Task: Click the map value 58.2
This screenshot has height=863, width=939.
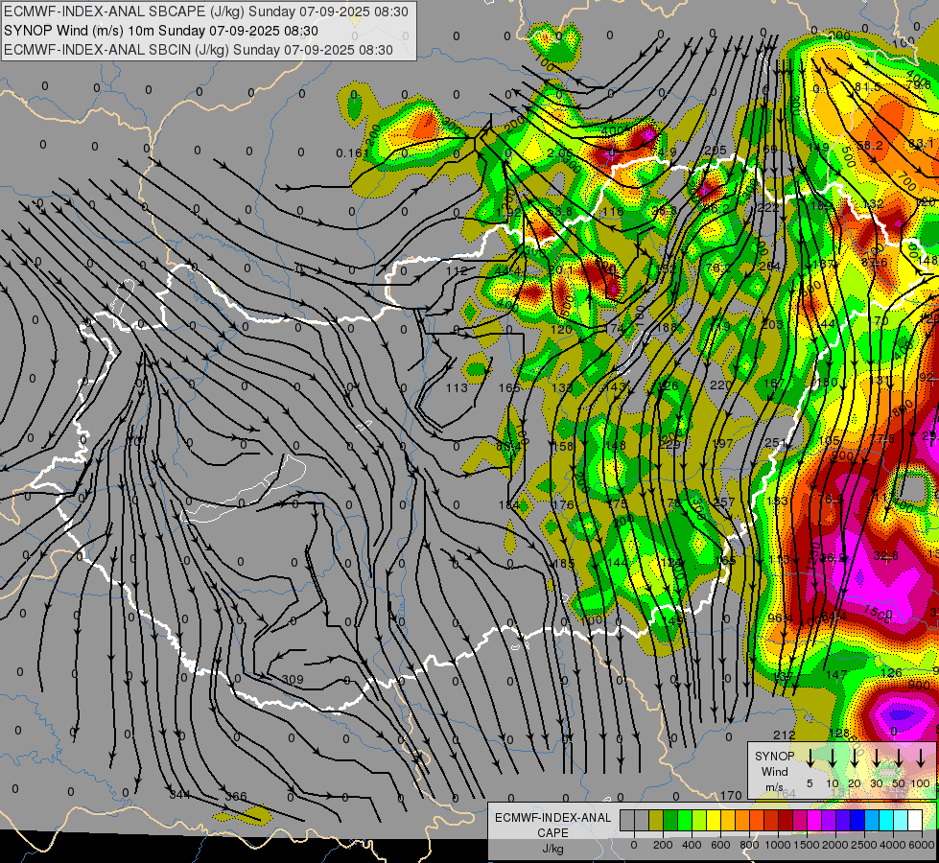Action: click(870, 145)
